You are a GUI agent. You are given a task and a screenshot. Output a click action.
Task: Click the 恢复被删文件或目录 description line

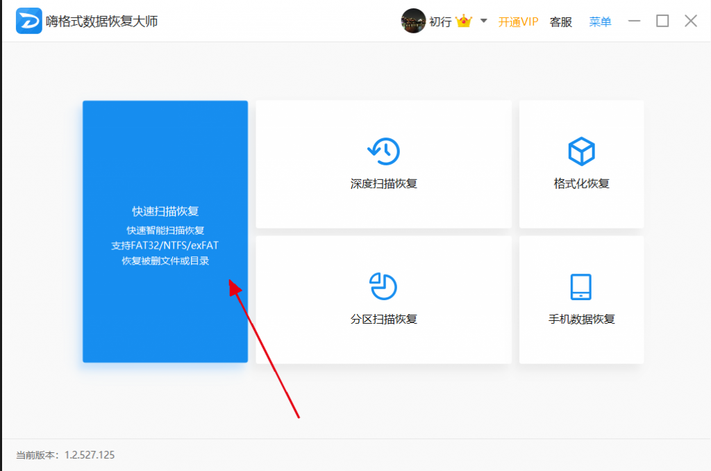165,261
